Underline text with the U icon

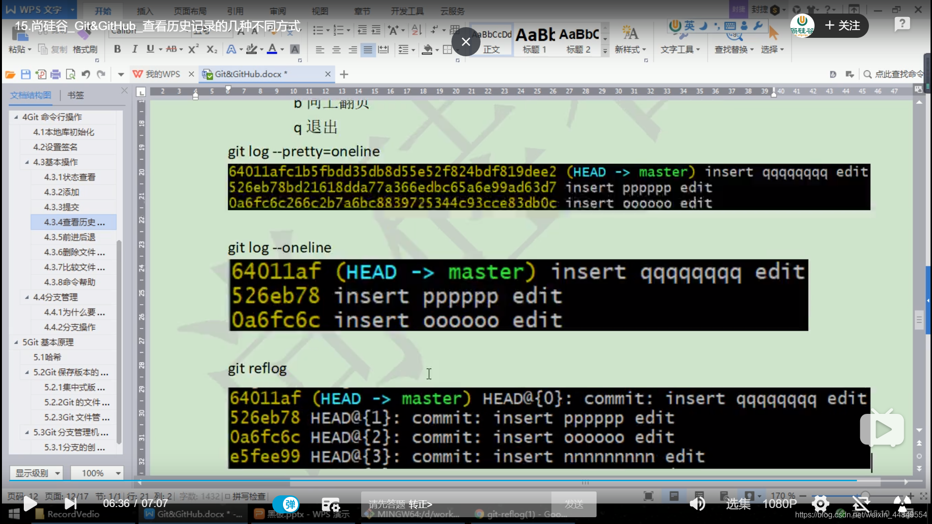click(150, 49)
